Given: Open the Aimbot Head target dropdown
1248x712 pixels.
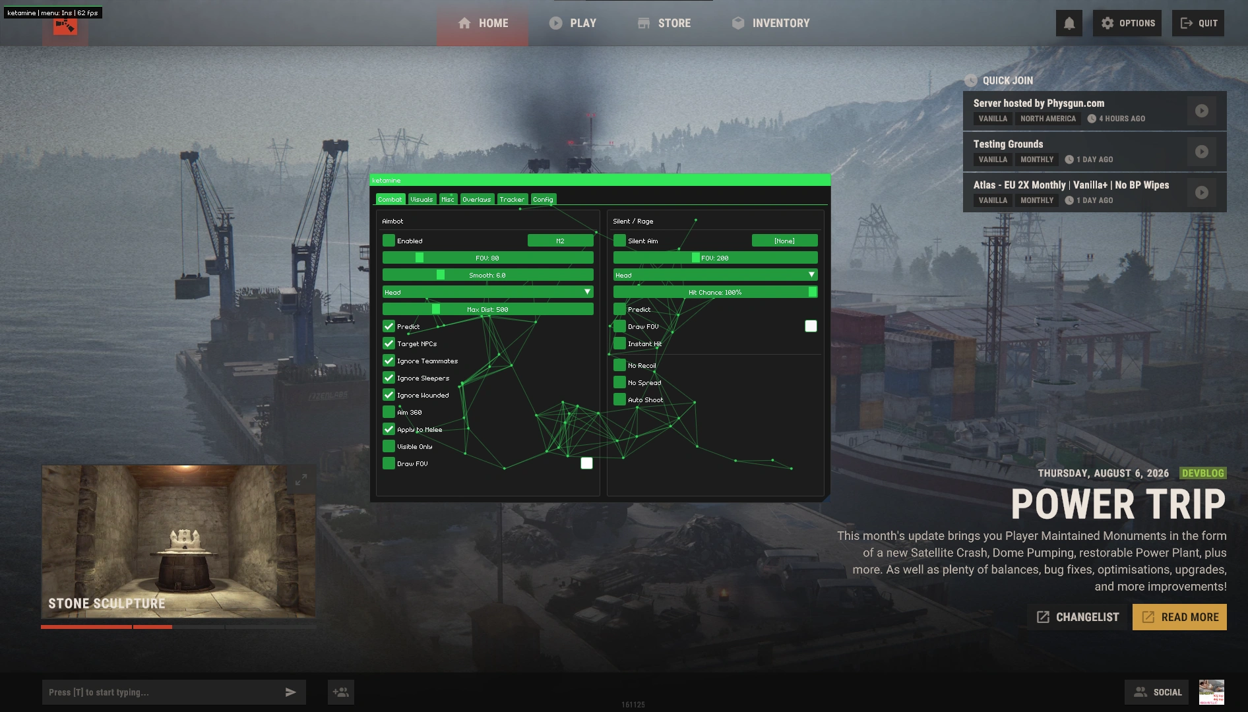Looking at the screenshot, I should click(488, 292).
